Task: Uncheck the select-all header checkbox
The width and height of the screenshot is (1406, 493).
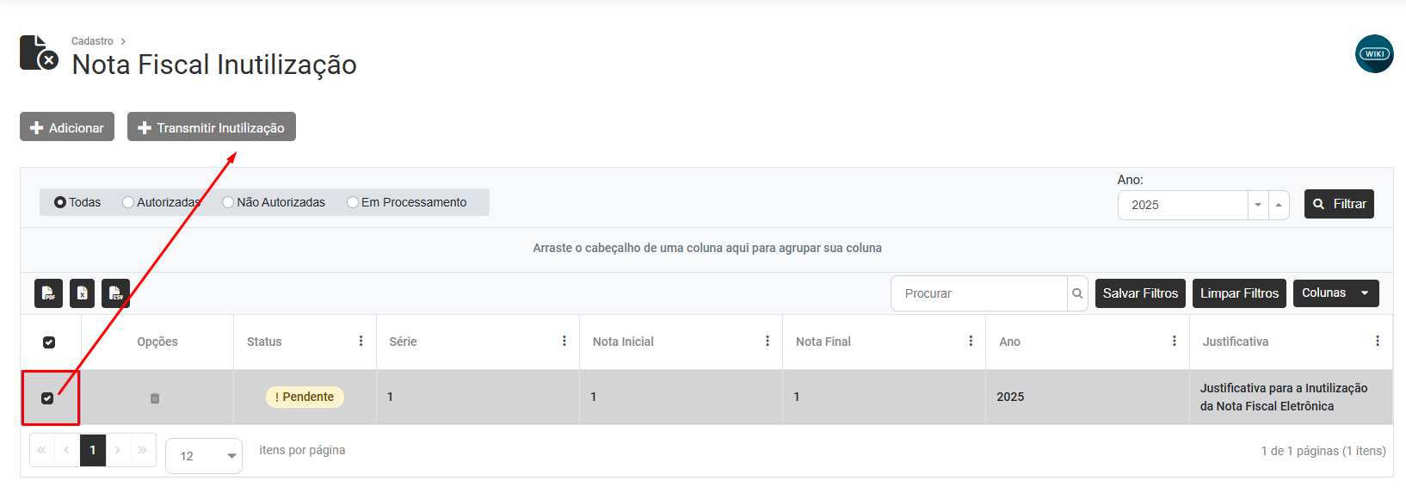Action: (x=49, y=342)
